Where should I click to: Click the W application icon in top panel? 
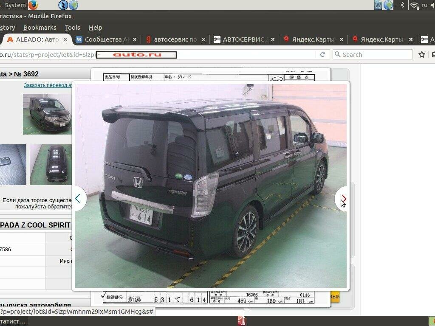pos(378,5)
